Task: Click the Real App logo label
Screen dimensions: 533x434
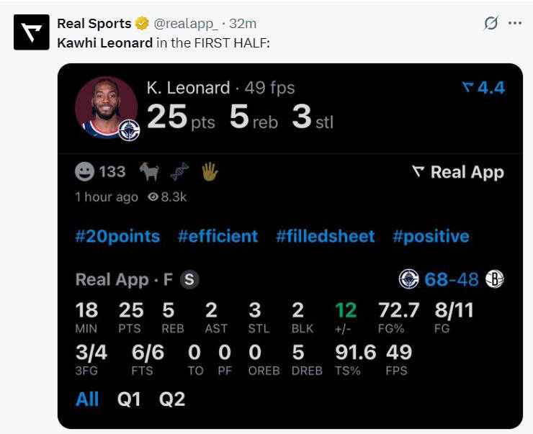Action: [458, 173]
